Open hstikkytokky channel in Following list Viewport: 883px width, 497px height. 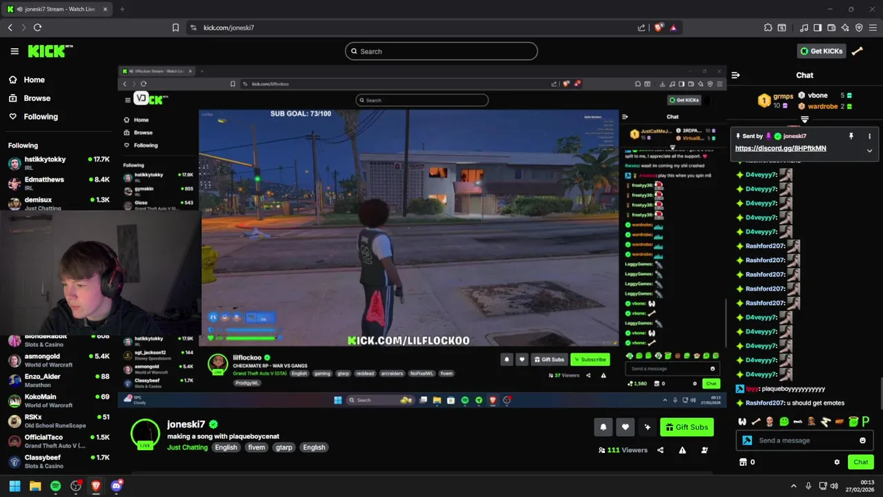[x=59, y=163]
